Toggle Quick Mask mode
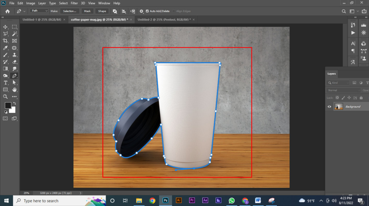Screen dimensions: 369x206 click(5, 118)
